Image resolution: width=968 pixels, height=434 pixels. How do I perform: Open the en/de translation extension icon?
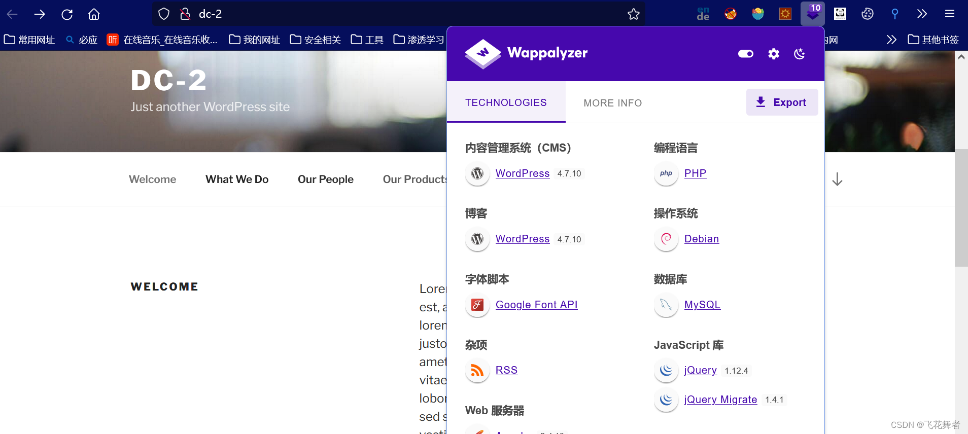tap(703, 14)
